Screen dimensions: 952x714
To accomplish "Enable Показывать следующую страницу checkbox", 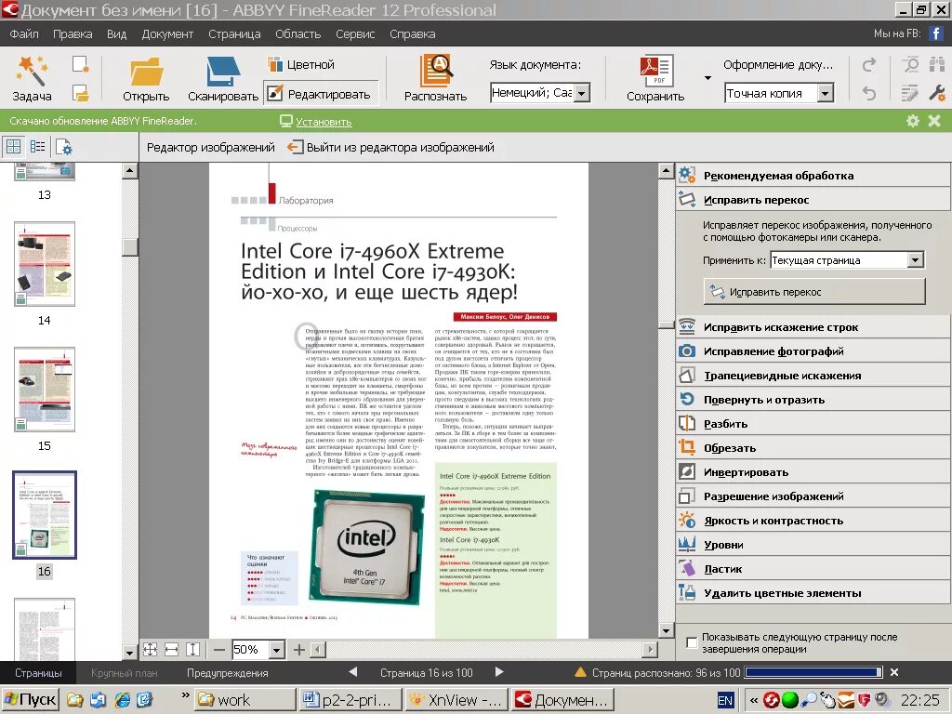I will (692, 642).
